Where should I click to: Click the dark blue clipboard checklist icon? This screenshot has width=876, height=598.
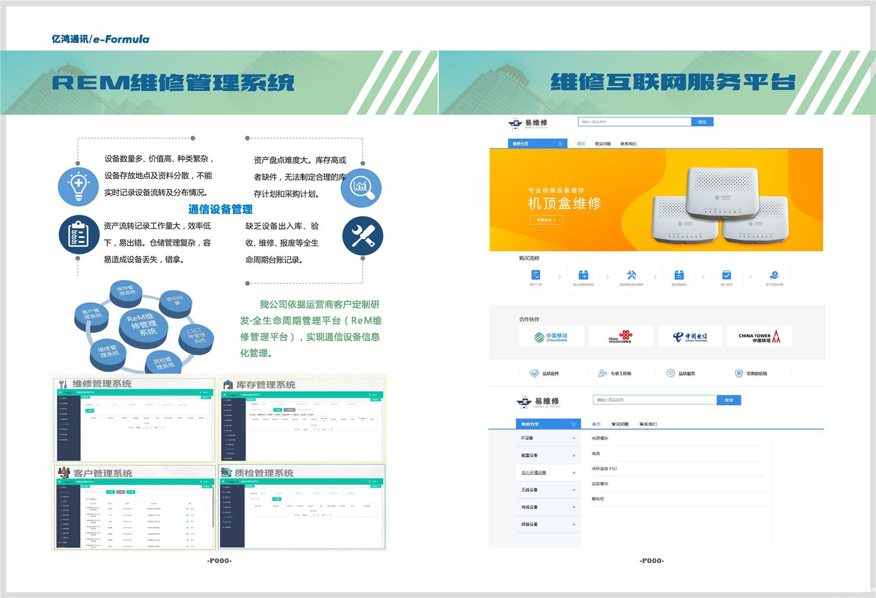(x=79, y=235)
